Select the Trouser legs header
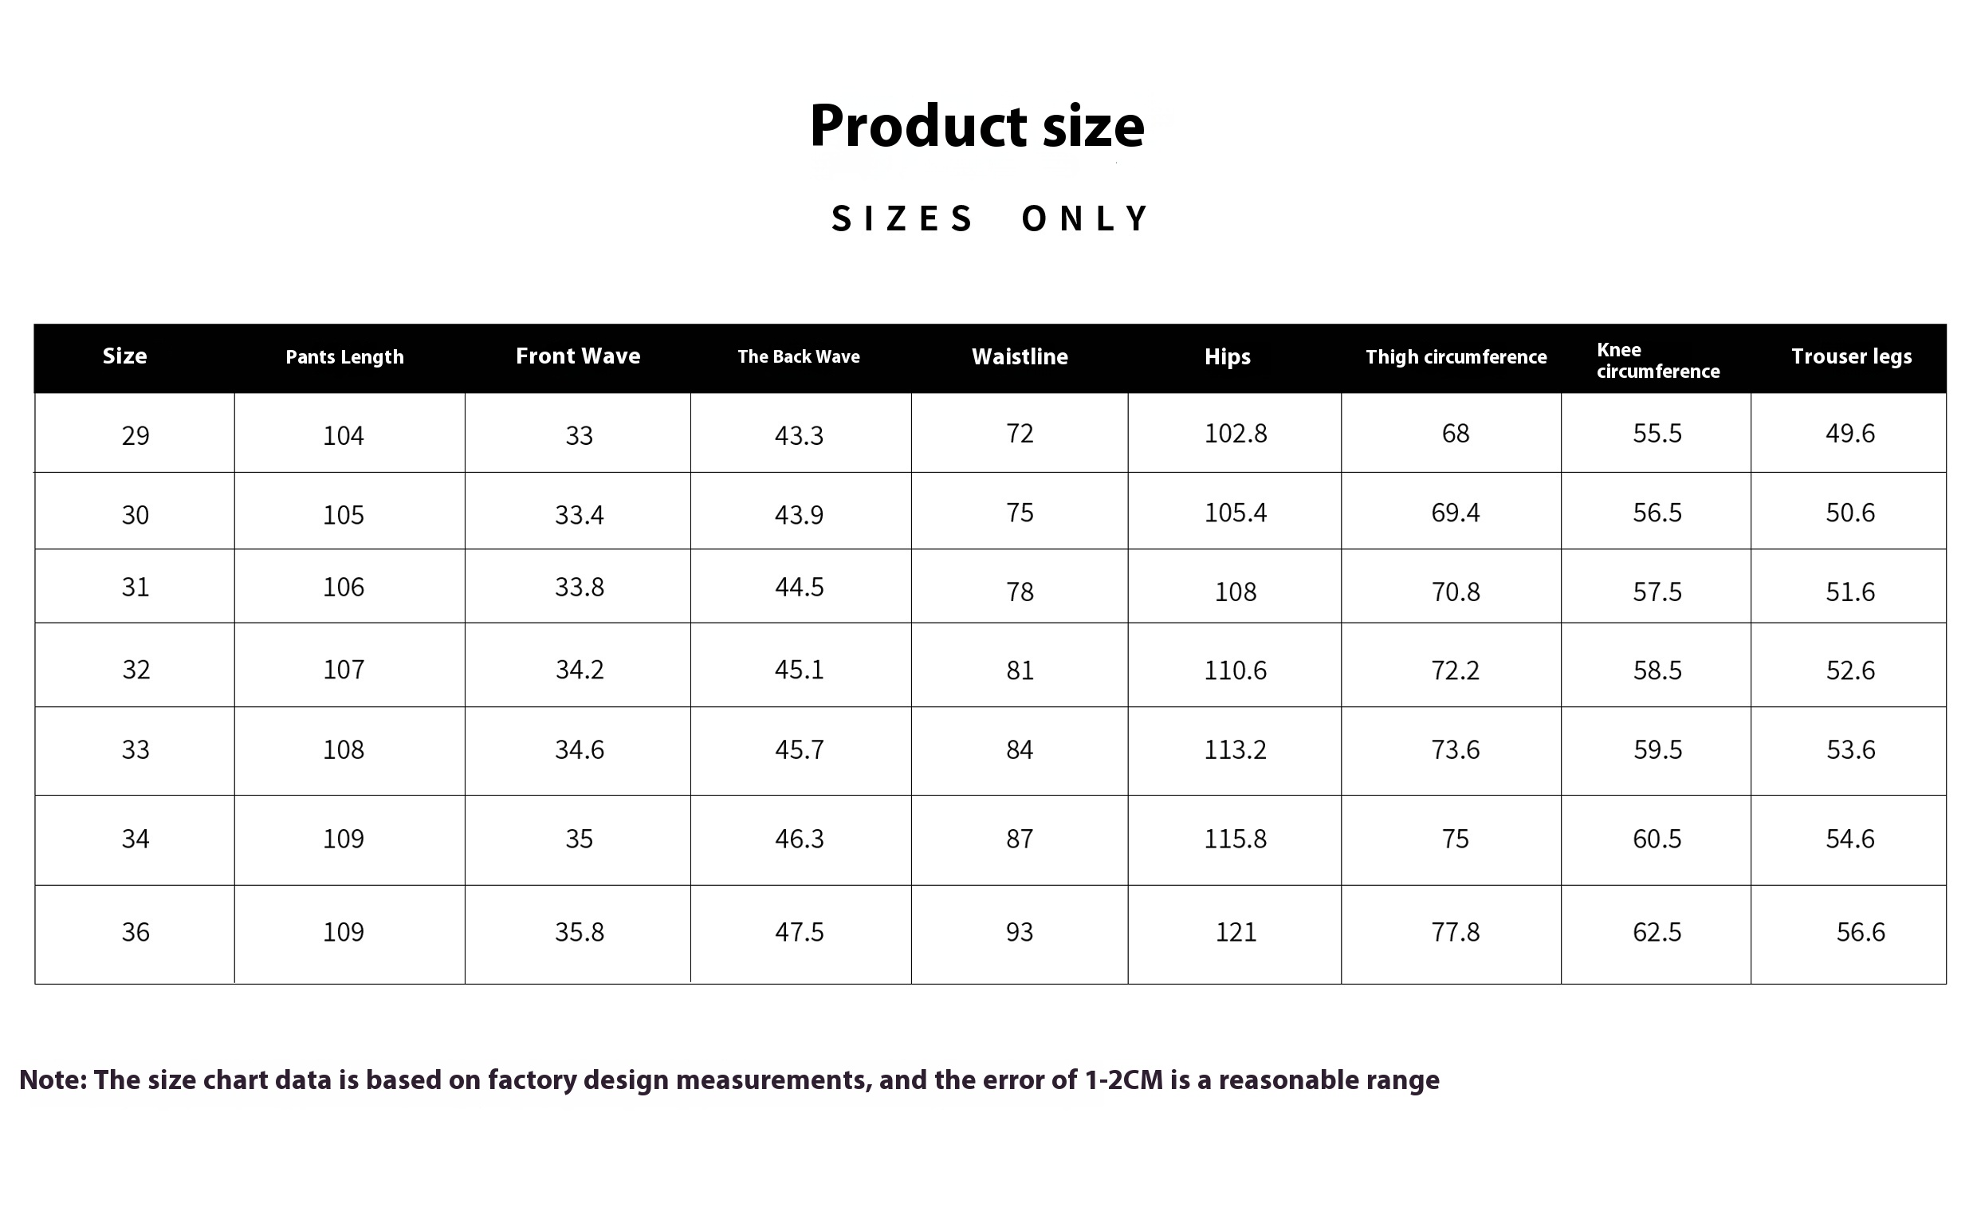Image resolution: width=1977 pixels, height=1215 pixels. 1852,358
